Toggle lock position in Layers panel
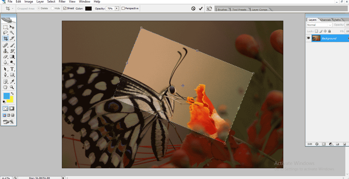349x179 pixels. coord(325,31)
